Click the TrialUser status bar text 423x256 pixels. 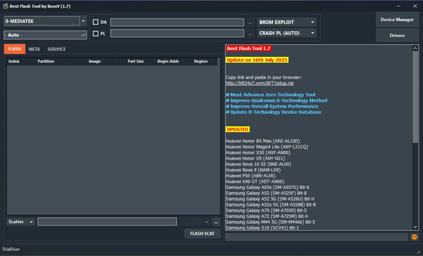tap(11, 249)
